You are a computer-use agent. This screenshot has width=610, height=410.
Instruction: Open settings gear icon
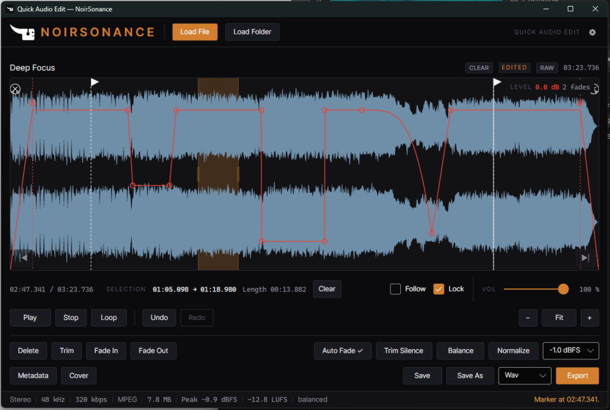(x=592, y=32)
